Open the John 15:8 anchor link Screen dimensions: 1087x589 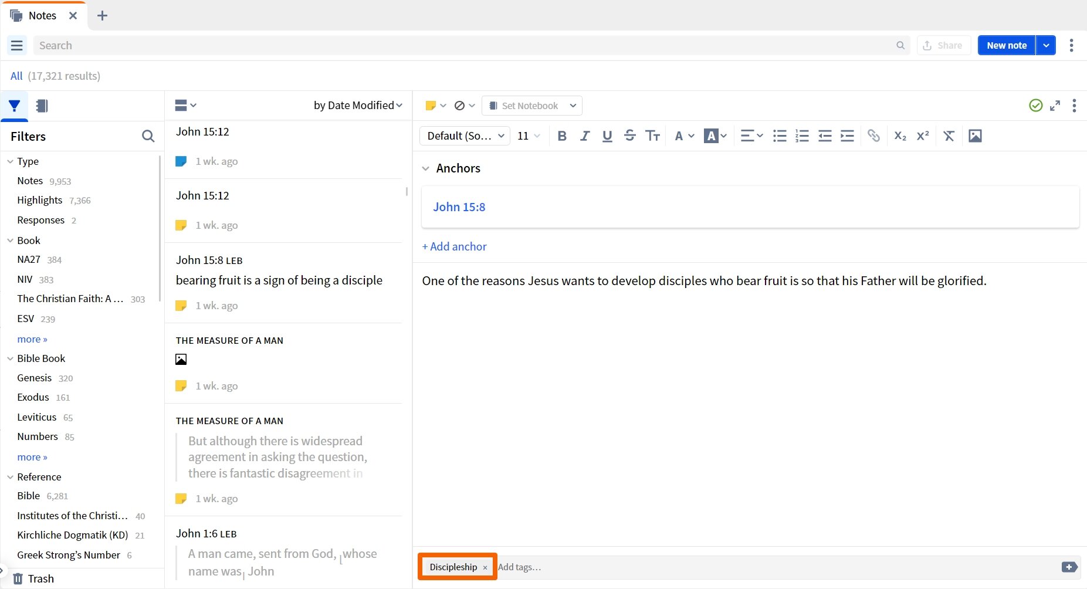pos(459,207)
